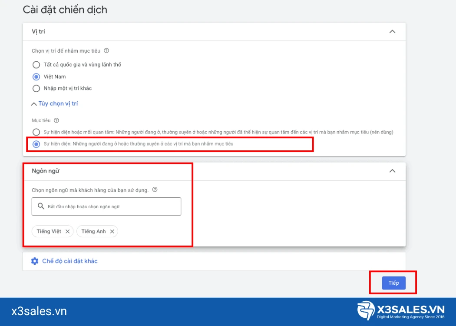The height and width of the screenshot is (326, 456).
Task: Remove the 'Tiếng Việt' language chip
Action: (67, 231)
